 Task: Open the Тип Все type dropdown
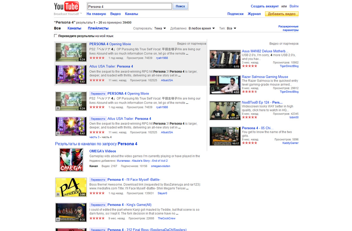point(231,28)
